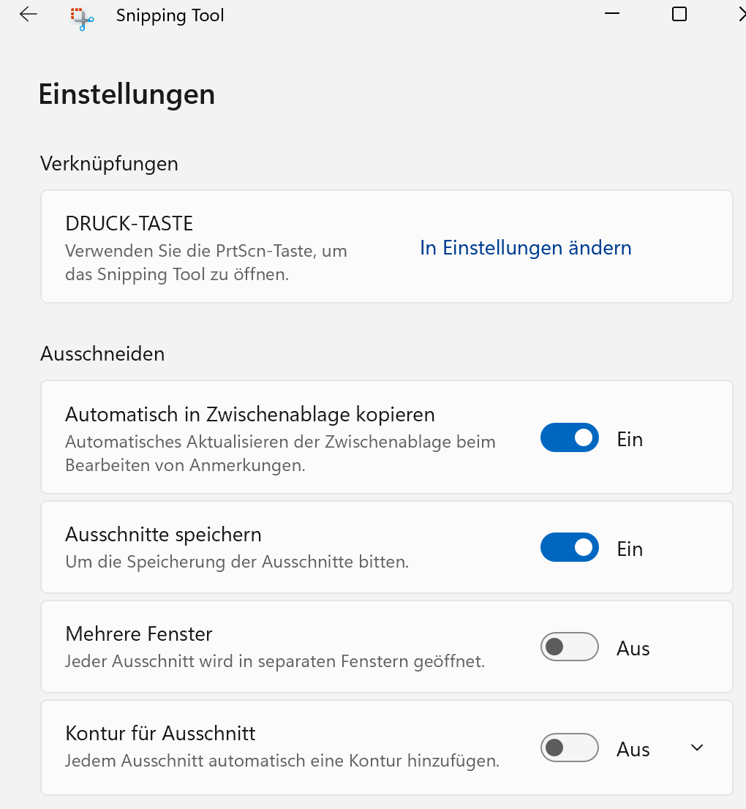The height and width of the screenshot is (809, 746).
Task: Select the Verknüpfungen section header
Action: click(109, 163)
